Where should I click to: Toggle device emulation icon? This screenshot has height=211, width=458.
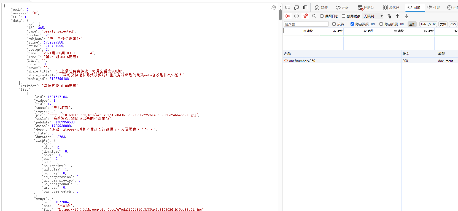click(x=297, y=7)
